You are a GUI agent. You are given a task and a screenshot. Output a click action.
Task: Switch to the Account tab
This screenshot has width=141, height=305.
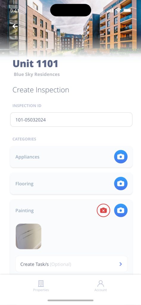101,286
